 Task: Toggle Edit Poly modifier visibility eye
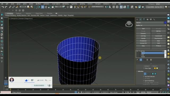137,51
